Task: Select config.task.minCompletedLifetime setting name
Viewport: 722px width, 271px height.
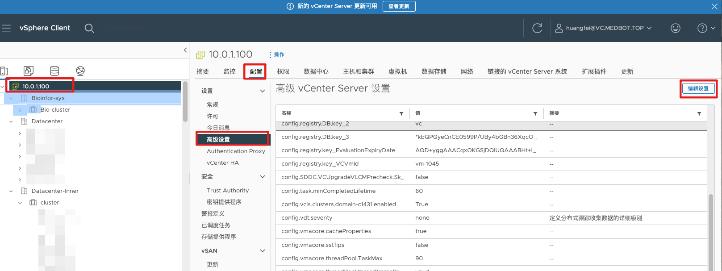Action: pyautogui.click(x=329, y=191)
